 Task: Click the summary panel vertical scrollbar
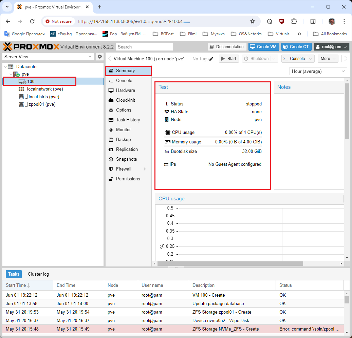click(x=347, y=111)
